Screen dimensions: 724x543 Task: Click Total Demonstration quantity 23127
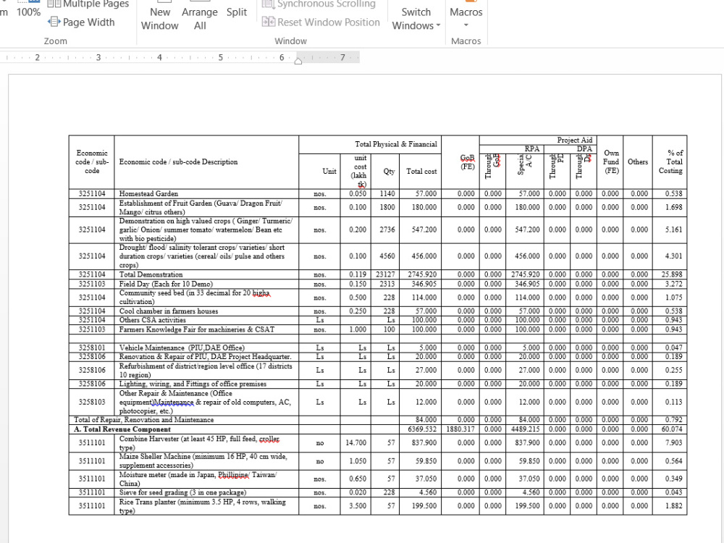click(x=385, y=274)
